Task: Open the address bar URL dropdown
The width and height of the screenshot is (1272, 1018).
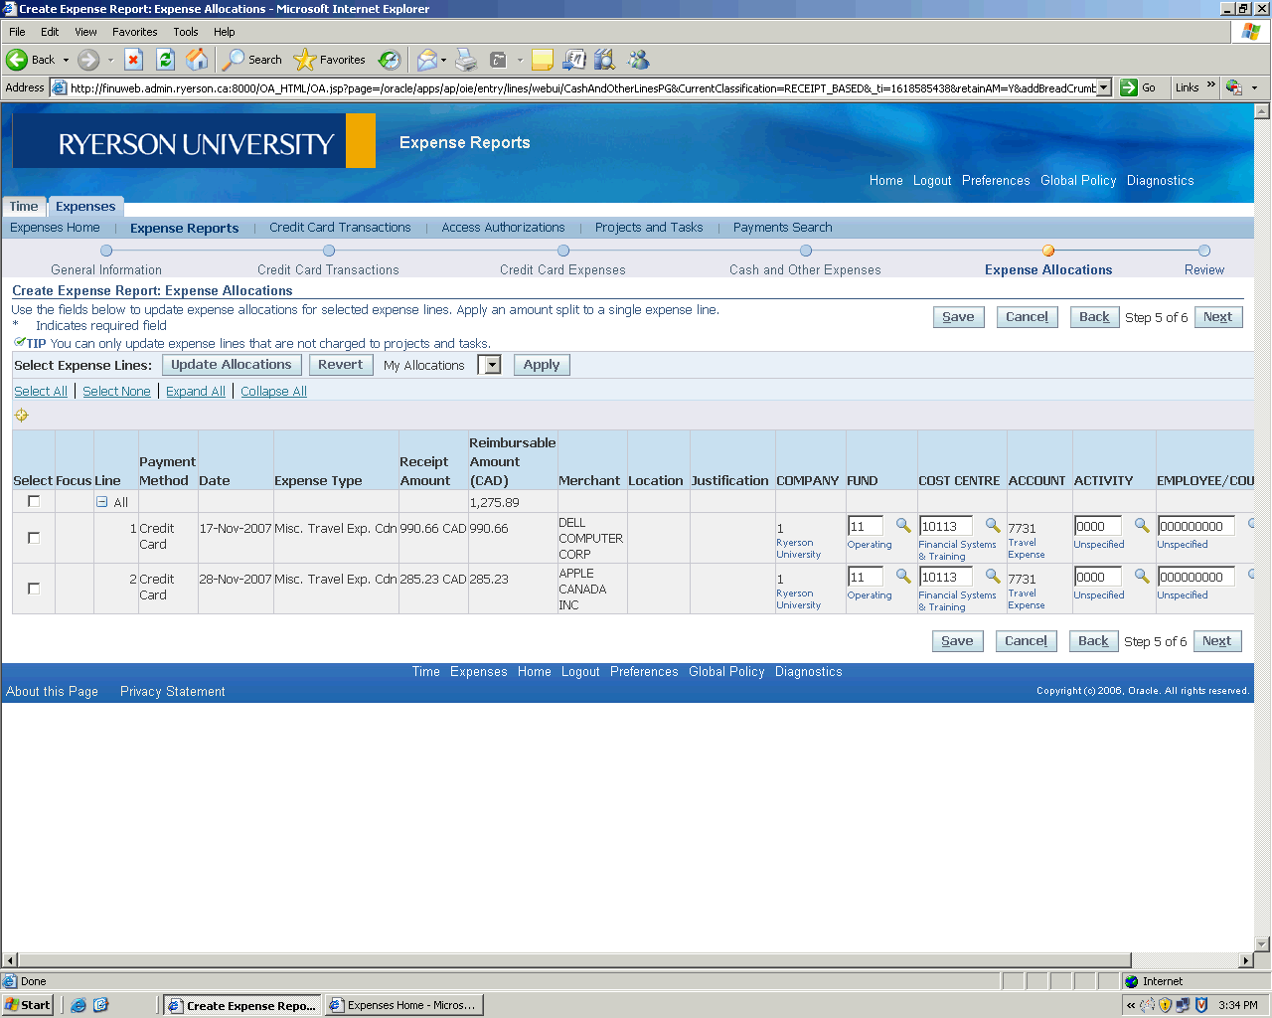Action: [x=1103, y=87]
